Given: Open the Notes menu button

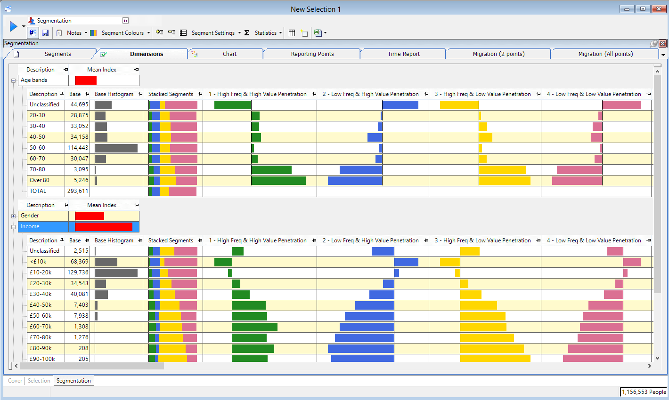Looking at the screenshot, I should coord(74,33).
